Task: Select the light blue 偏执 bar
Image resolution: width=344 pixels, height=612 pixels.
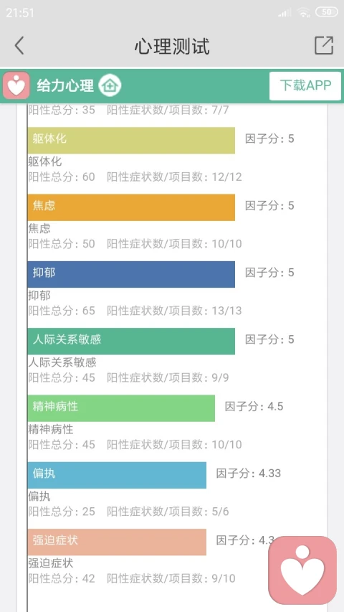Action: 117,475
